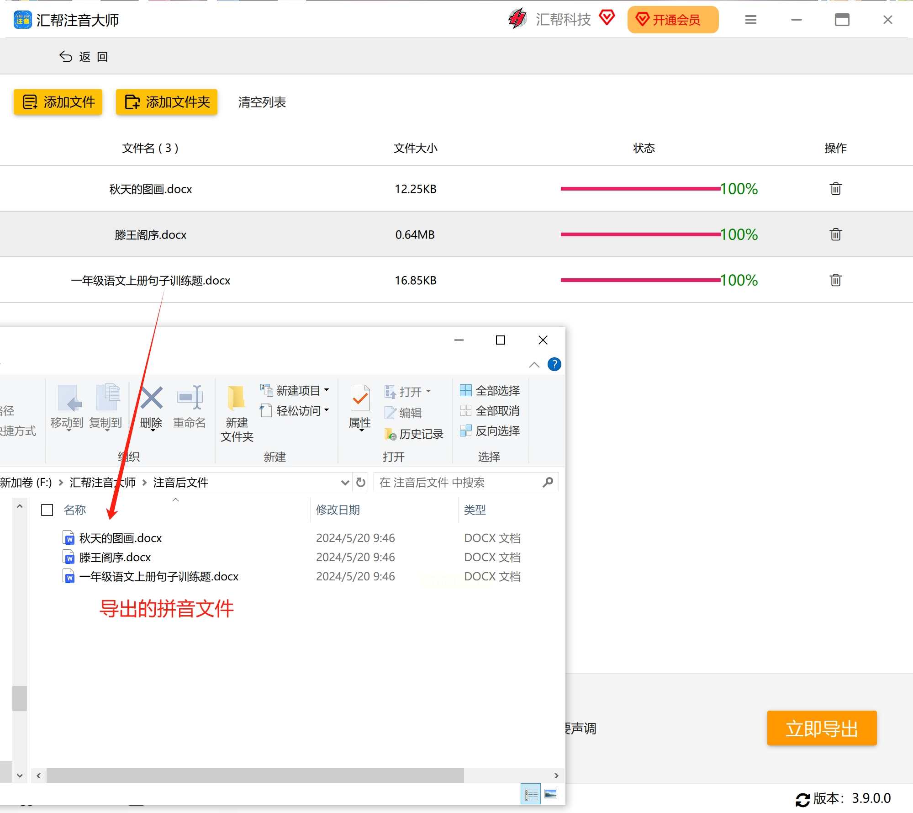Image resolution: width=913 pixels, height=813 pixels.
Task: Remove 滕王阁序.docx using trash icon
Action: pos(835,234)
